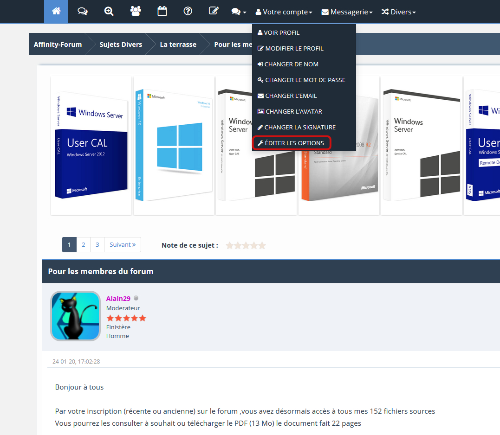Rate topic with the fifth star

click(262, 245)
